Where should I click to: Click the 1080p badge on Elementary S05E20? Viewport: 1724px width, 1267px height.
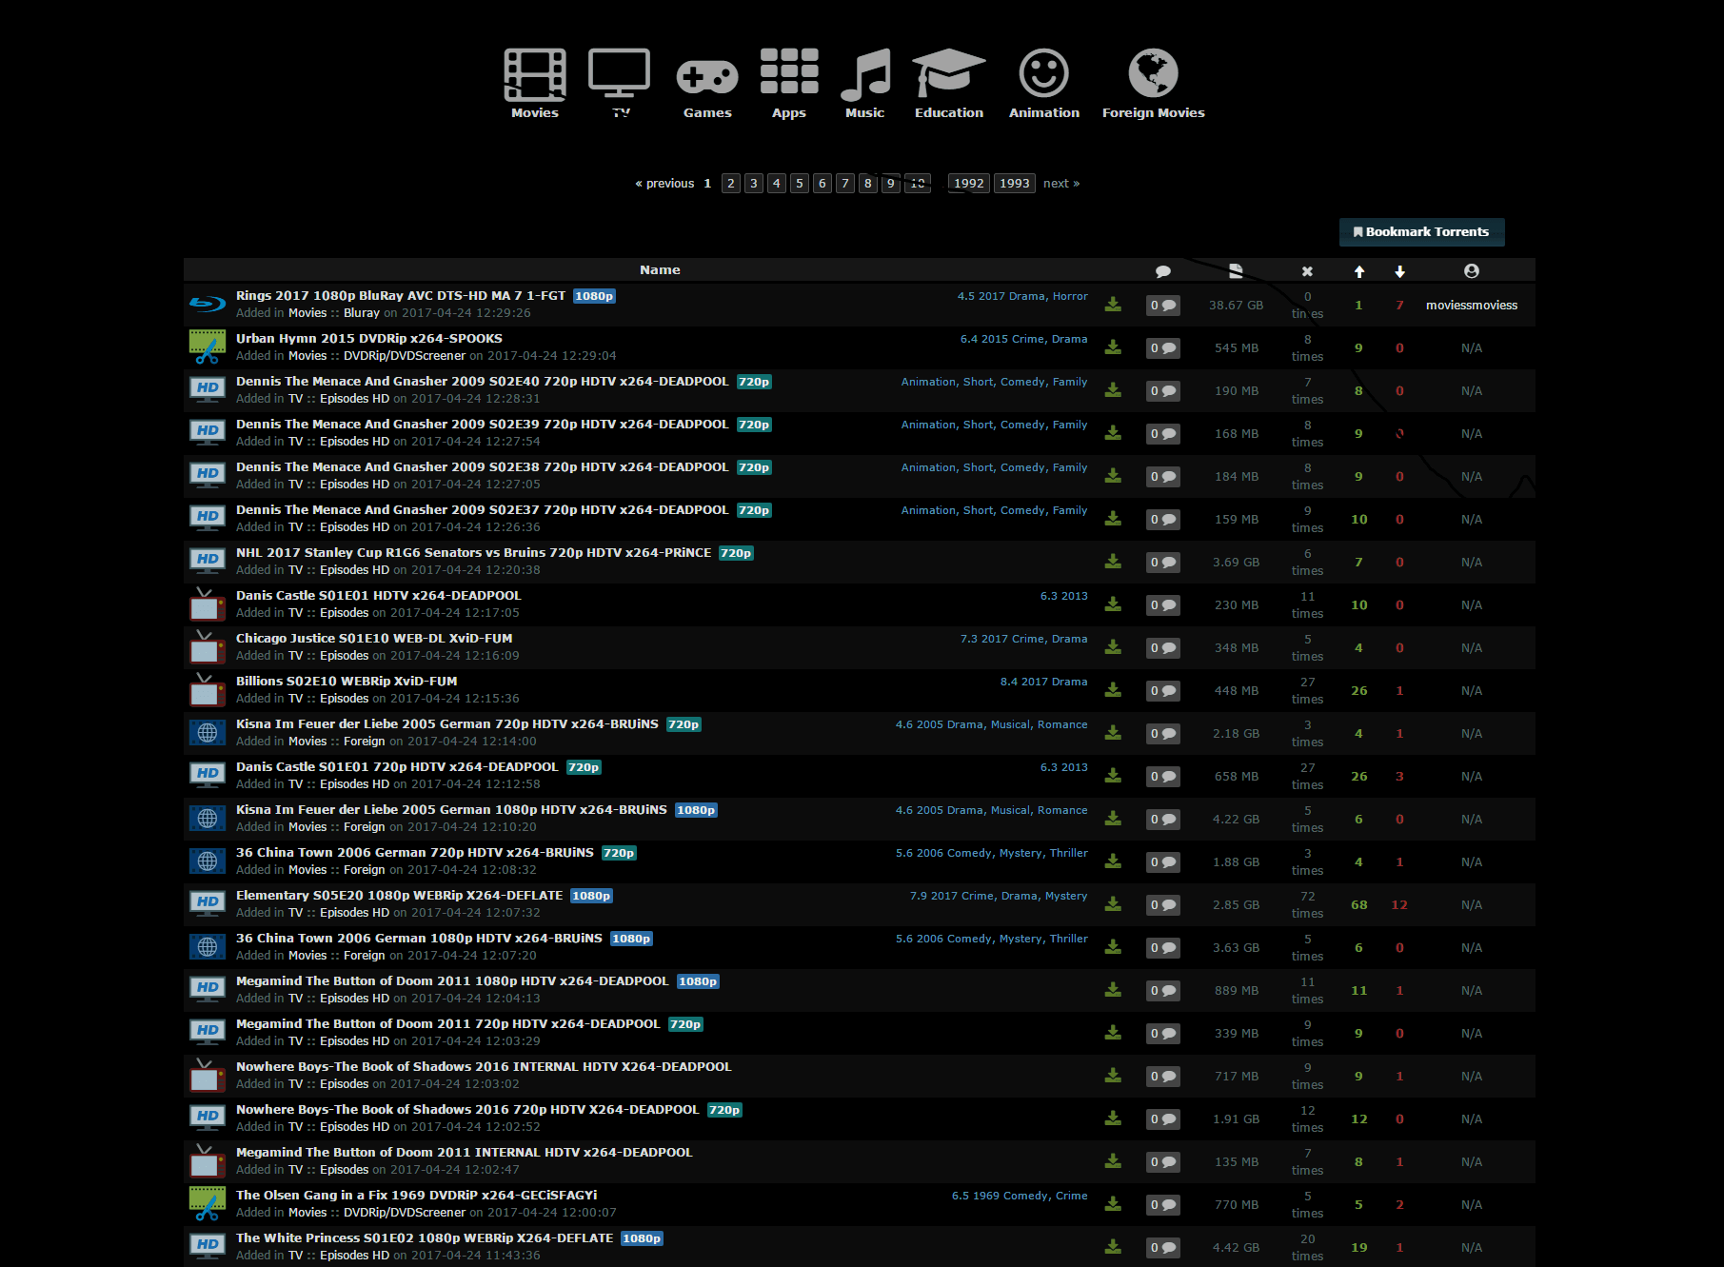(591, 896)
